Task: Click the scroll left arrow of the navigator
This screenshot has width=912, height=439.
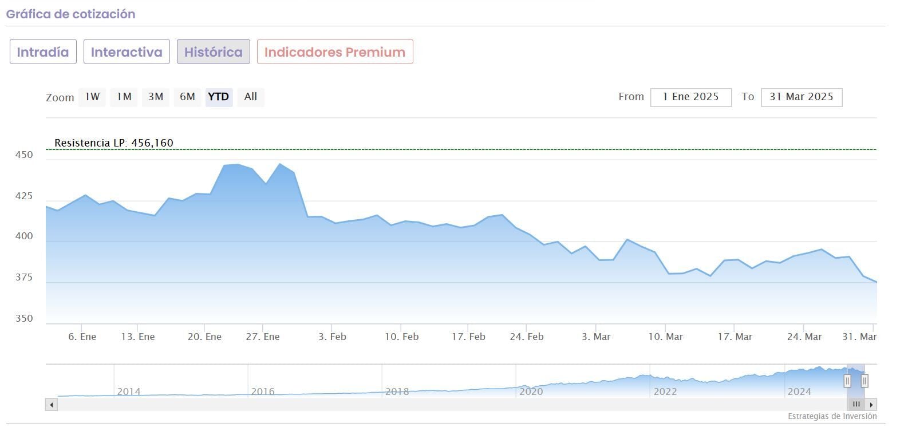Action: (x=52, y=405)
